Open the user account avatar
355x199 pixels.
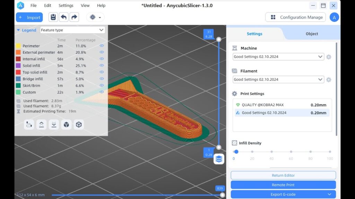coord(334,17)
